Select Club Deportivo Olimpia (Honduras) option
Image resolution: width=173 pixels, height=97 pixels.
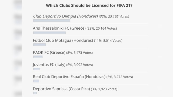(x=65, y=16)
